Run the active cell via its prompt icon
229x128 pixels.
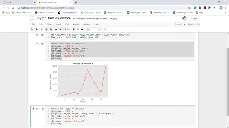coord(33,108)
